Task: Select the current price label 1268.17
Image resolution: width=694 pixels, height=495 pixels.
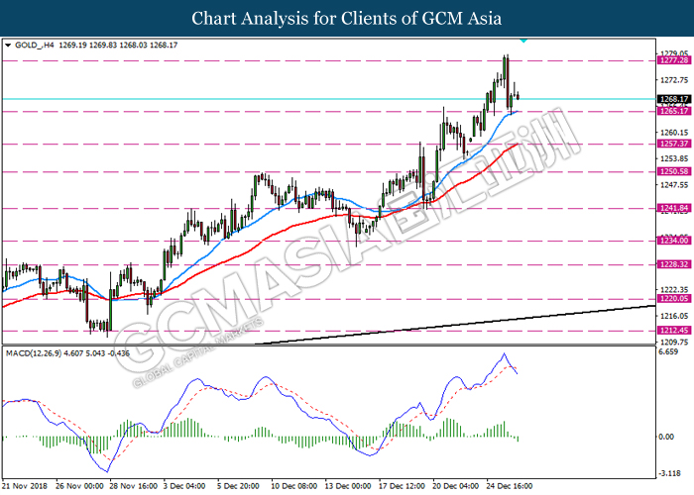Action: point(674,99)
